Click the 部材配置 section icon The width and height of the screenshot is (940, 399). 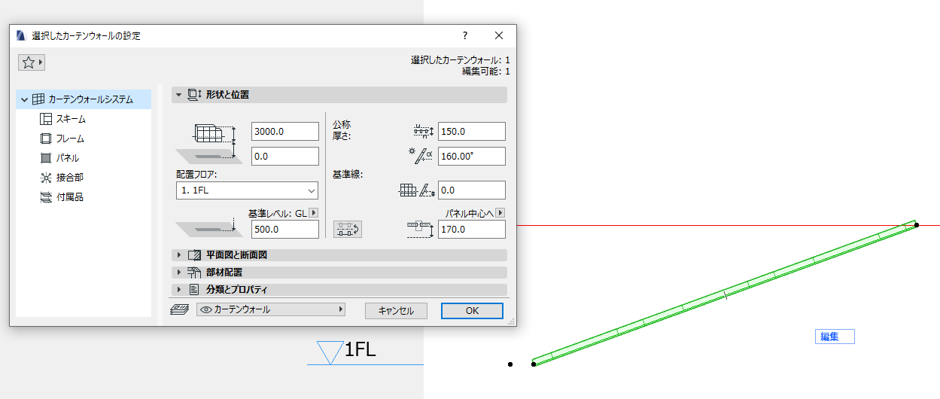tap(194, 273)
